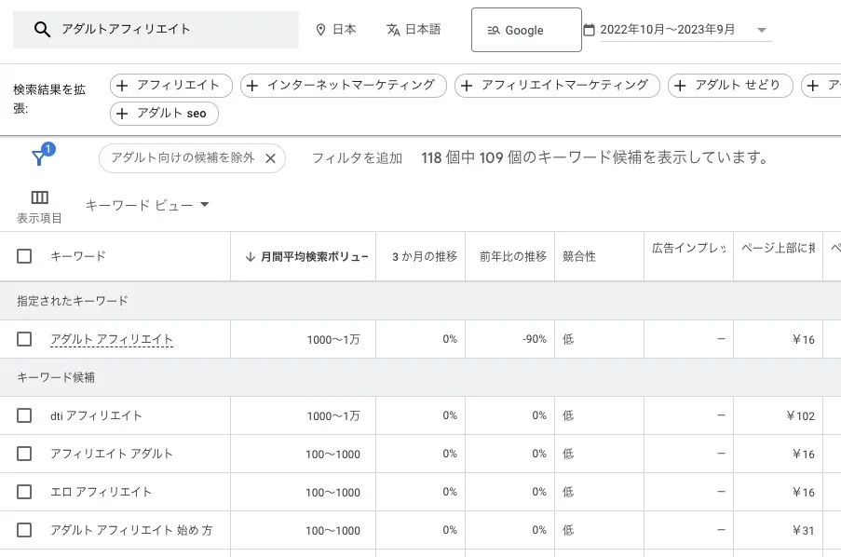Viewport: 841px width, 557px height.
Task: Check the エロ アフィリエイト checkbox
Action: [24, 492]
